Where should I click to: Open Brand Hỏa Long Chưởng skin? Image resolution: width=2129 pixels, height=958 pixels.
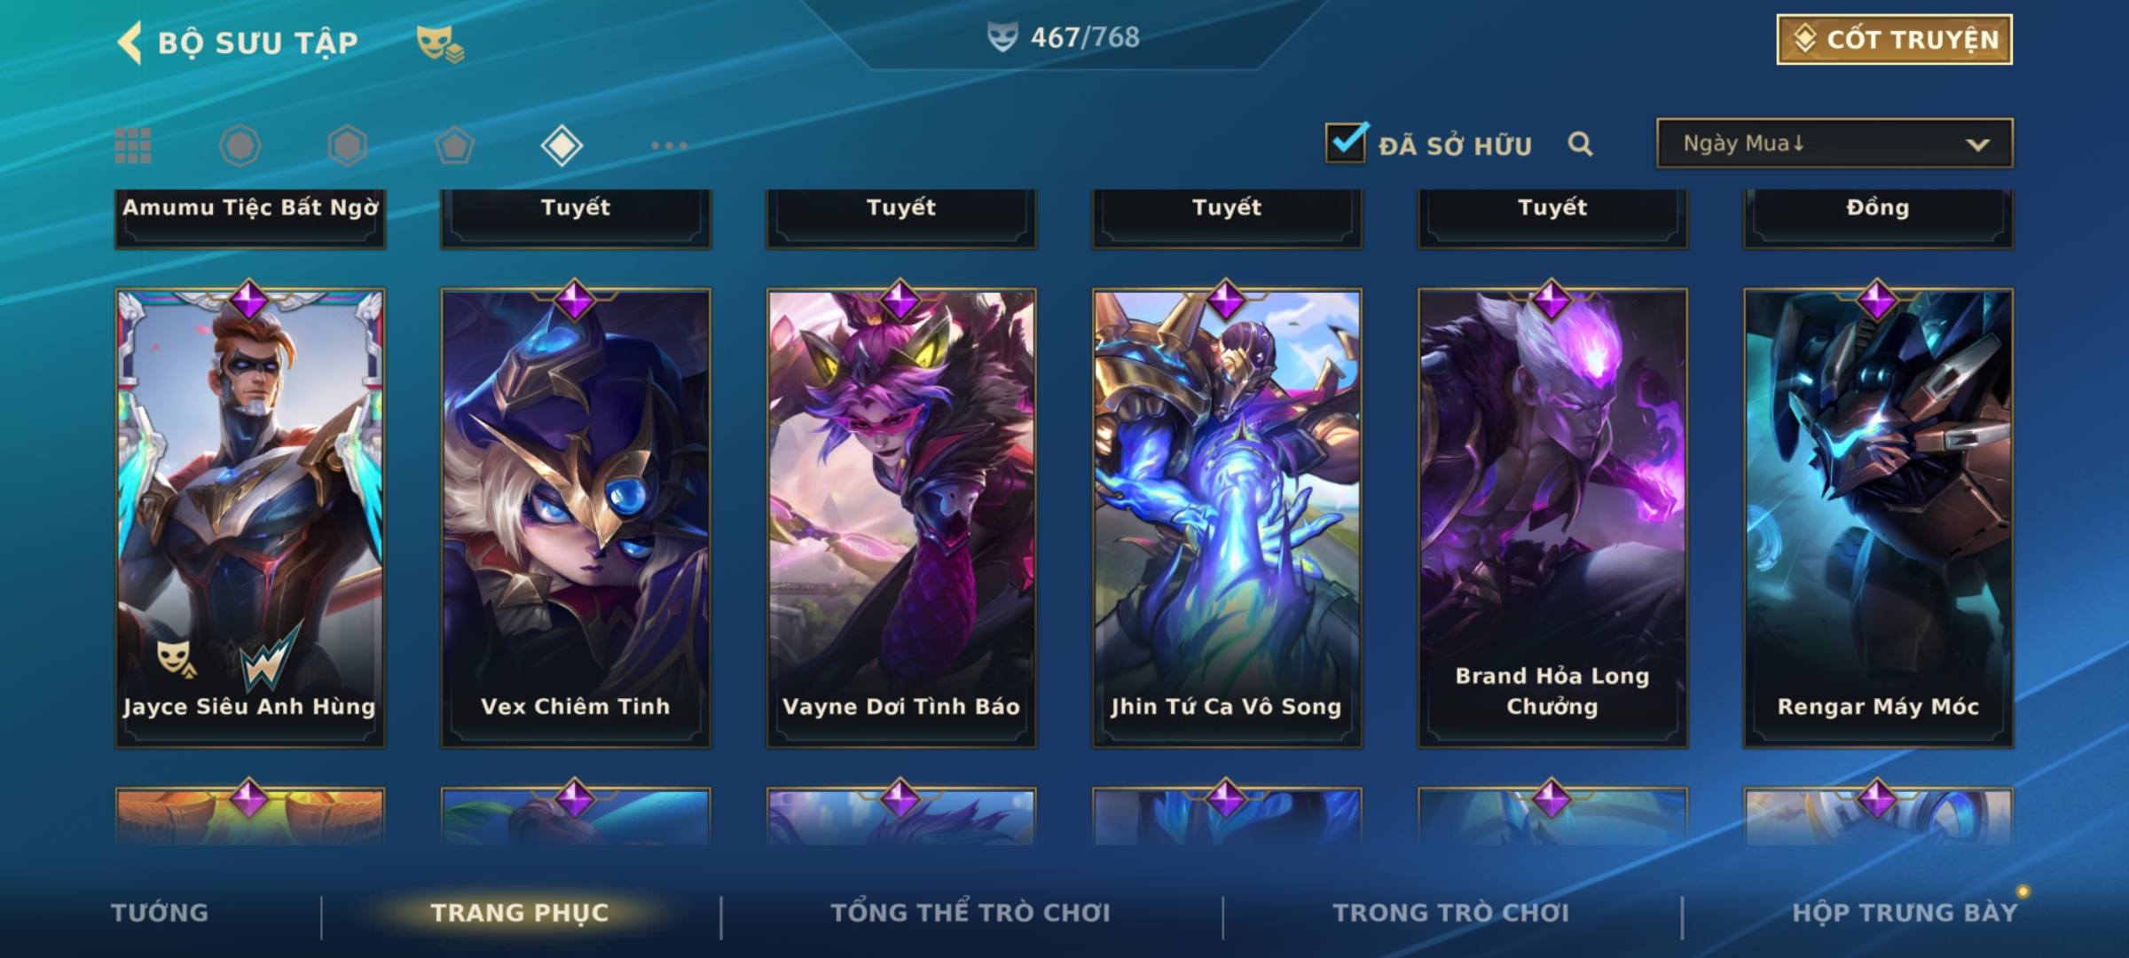[x=1552, y=518]
